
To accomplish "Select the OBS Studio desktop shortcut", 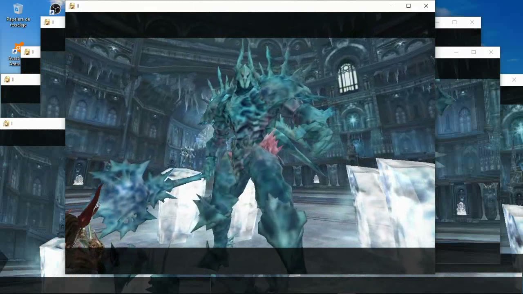I will coord(55,9).
